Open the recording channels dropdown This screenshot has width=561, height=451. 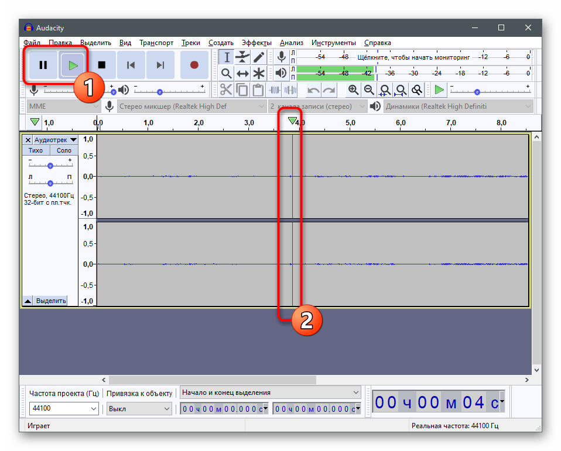[x=317, y=106]
